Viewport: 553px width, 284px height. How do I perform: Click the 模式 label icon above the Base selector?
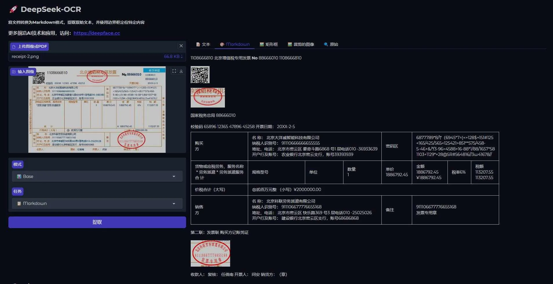17,164
